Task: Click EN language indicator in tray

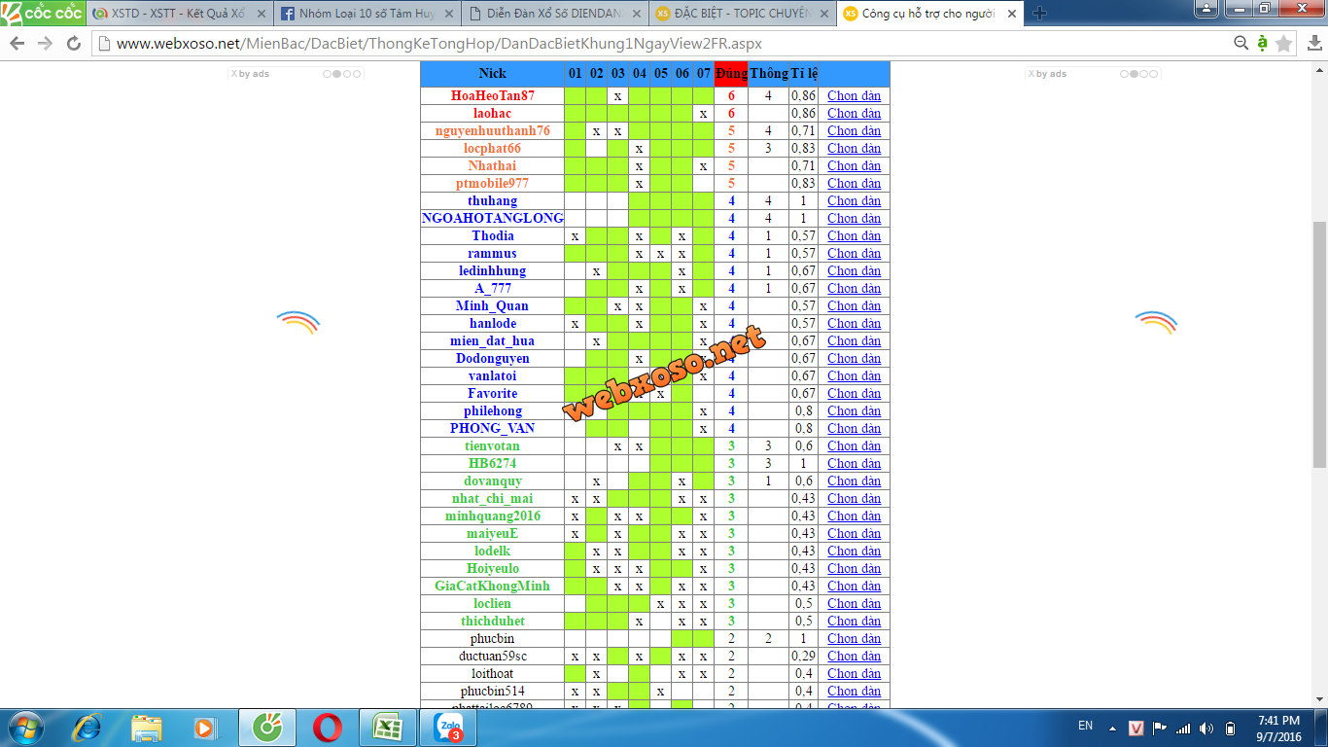Action: tap(1085, 726)
